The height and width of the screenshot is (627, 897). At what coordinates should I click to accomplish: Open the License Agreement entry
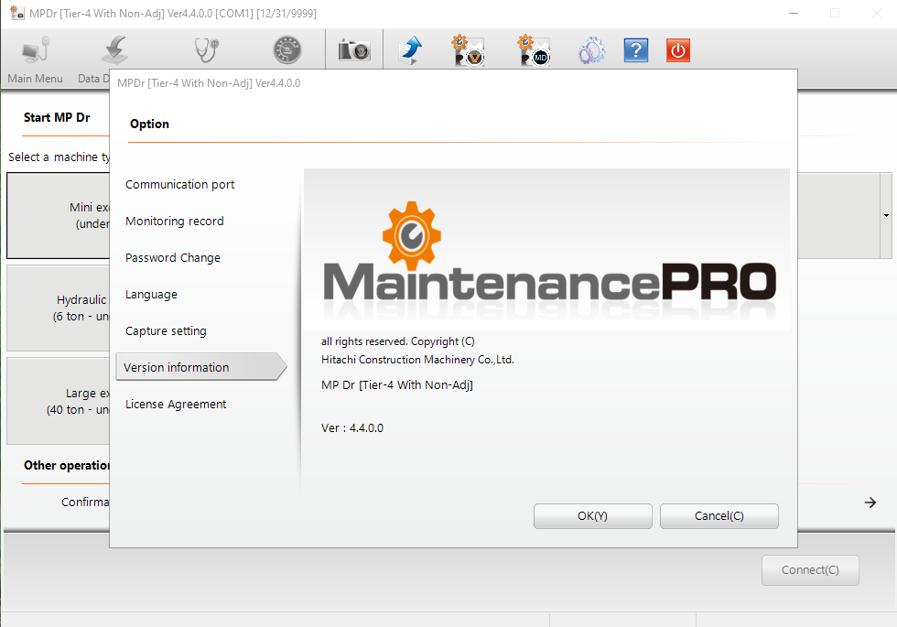[x=176, y=404]
